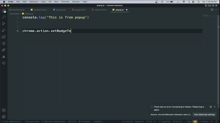Open the notification gear options

[211, 107]
